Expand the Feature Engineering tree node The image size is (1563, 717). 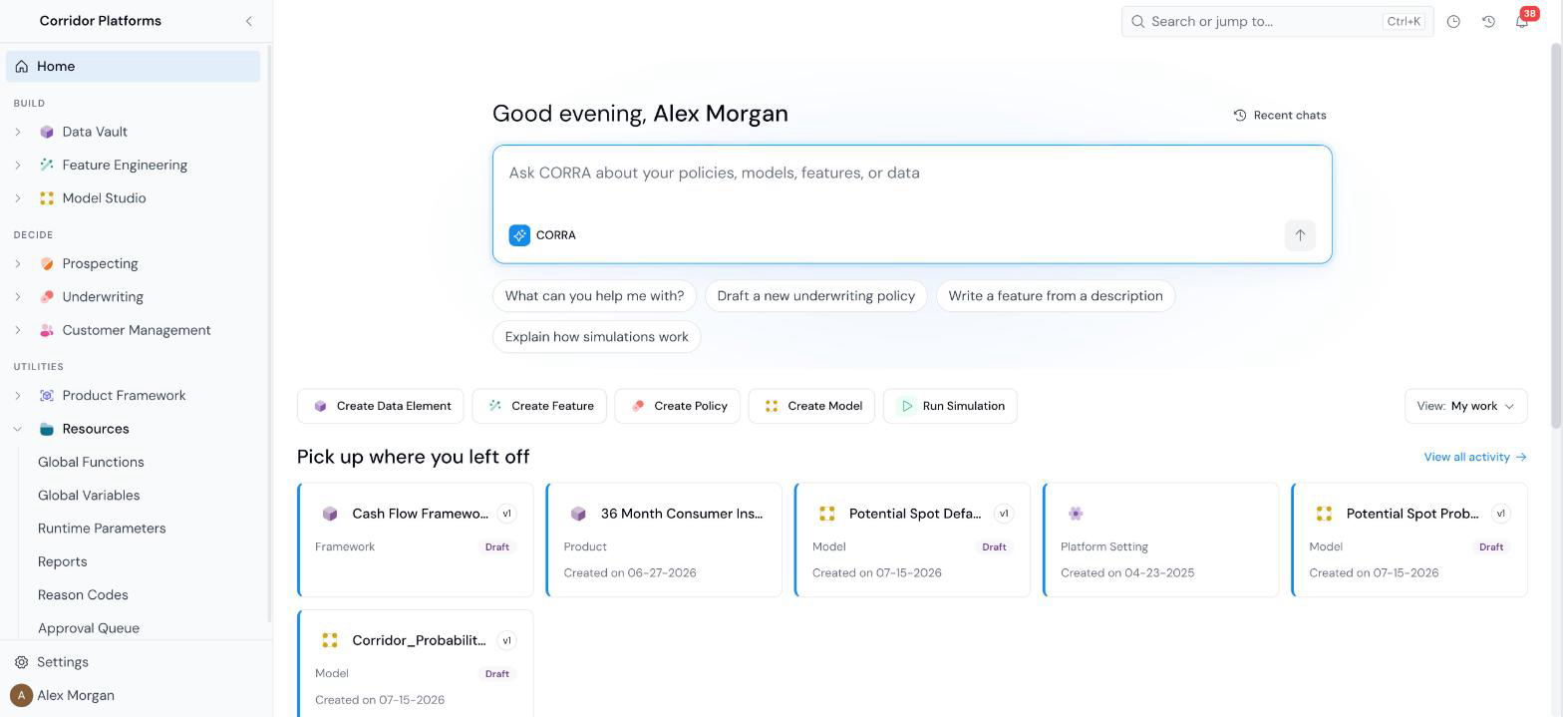pyautogui.click(x=18, y=165)
